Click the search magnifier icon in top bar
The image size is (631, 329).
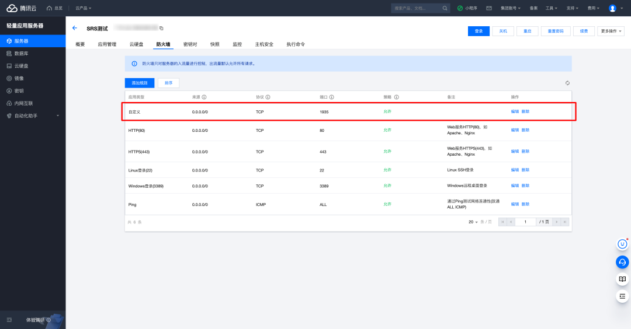tap(445, 8)
